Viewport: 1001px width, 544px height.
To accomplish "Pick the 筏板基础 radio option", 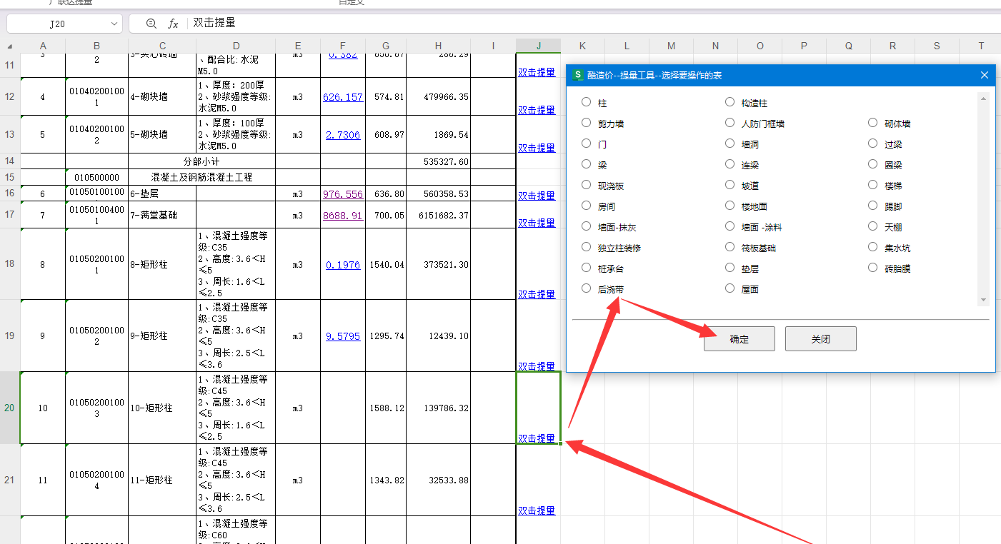I will click(x=729, y=247).
